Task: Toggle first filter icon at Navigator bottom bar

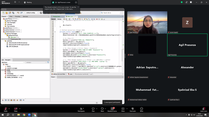Action: [x=3, y=100]
